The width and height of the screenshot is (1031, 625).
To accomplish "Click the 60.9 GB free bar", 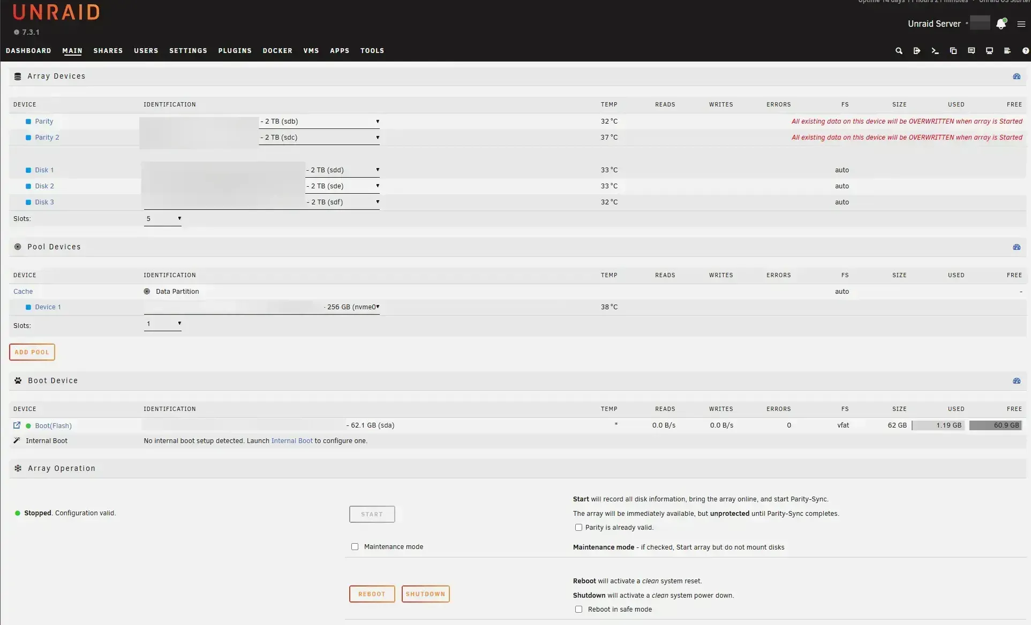I will coord(996,425).
